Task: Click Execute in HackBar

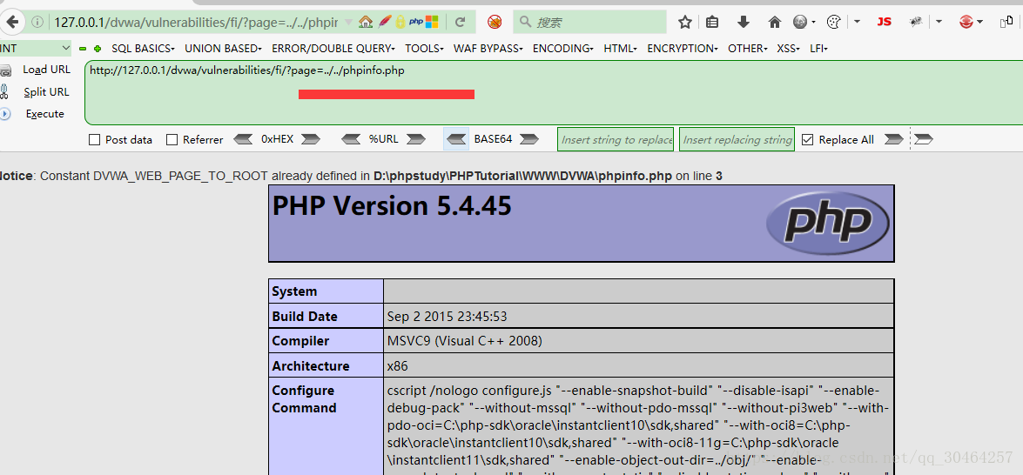Action: click(45, 114)
